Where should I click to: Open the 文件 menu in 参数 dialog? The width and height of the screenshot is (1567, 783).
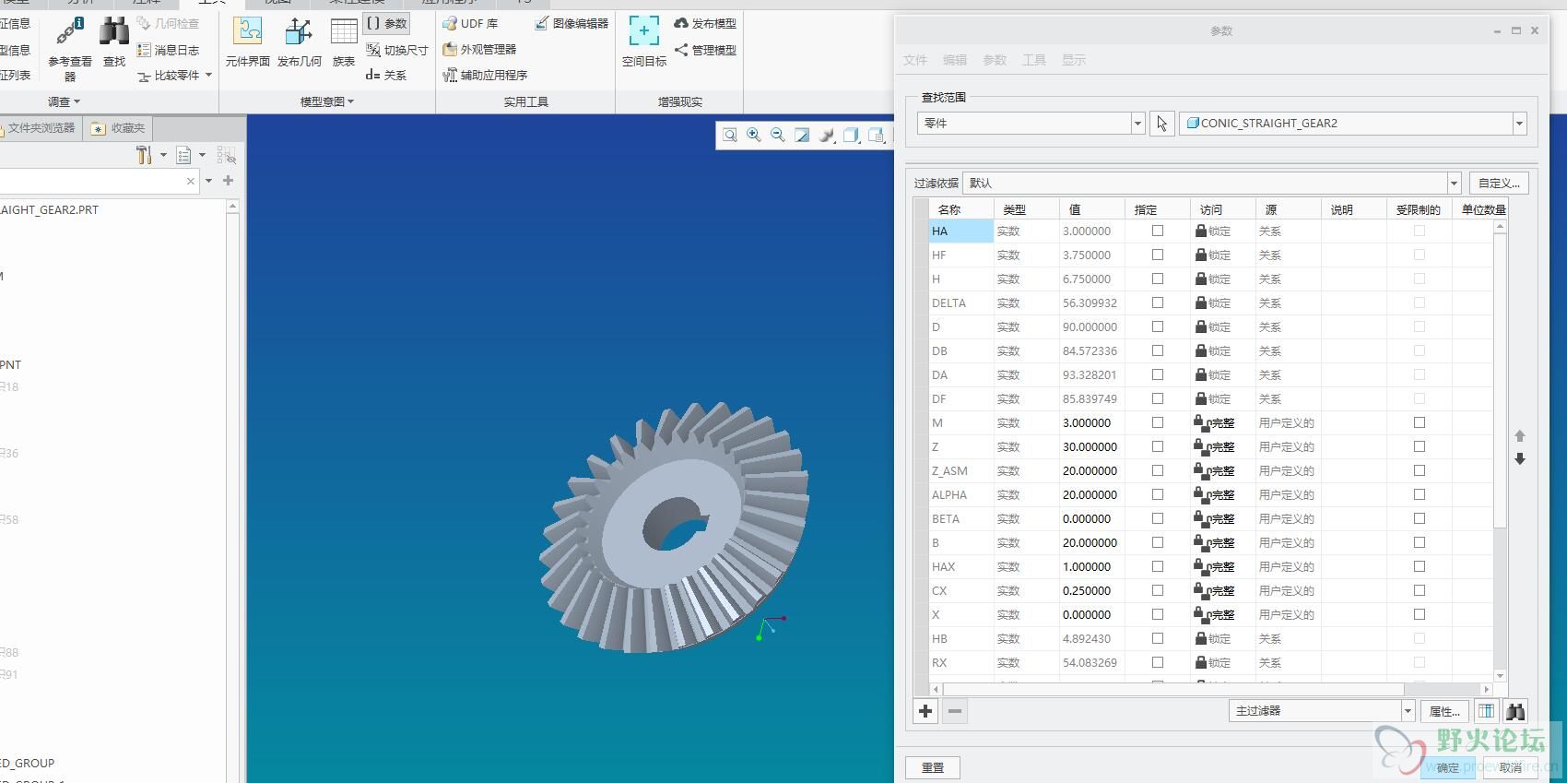click(x=915, y=60)
